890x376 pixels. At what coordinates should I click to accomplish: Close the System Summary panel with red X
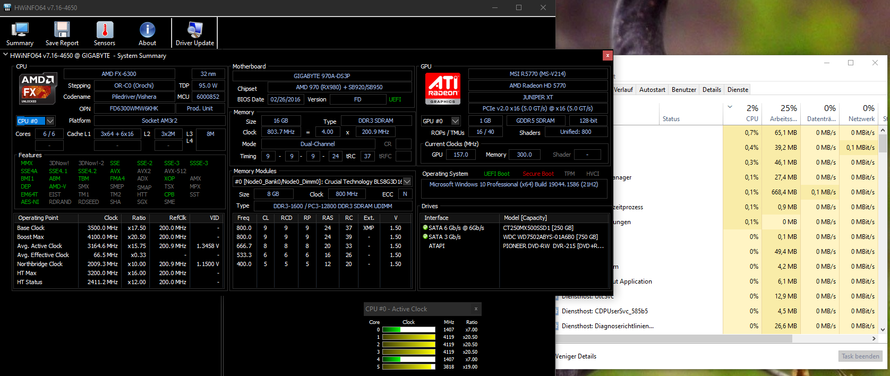click(x=607, y=55)
